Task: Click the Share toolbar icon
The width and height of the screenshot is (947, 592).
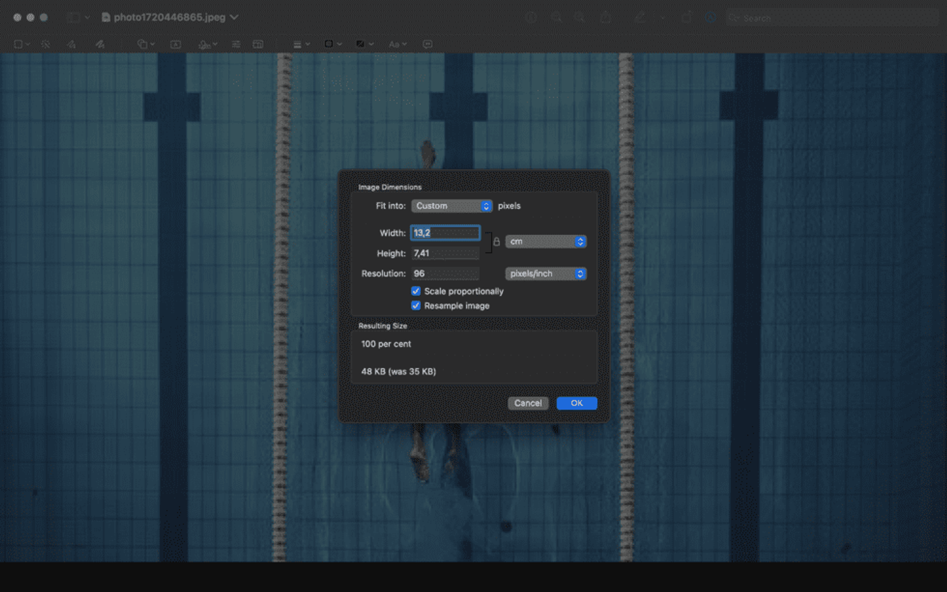Action: pyautogui.click(x=605, y=17)
